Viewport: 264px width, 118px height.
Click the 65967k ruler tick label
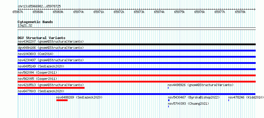click(18, 12)
